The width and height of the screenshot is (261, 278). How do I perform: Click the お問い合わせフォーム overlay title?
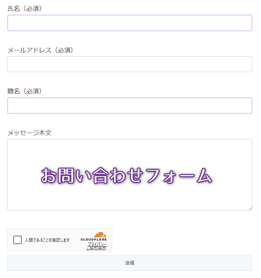pyautogui.click(x=127, y=175)
